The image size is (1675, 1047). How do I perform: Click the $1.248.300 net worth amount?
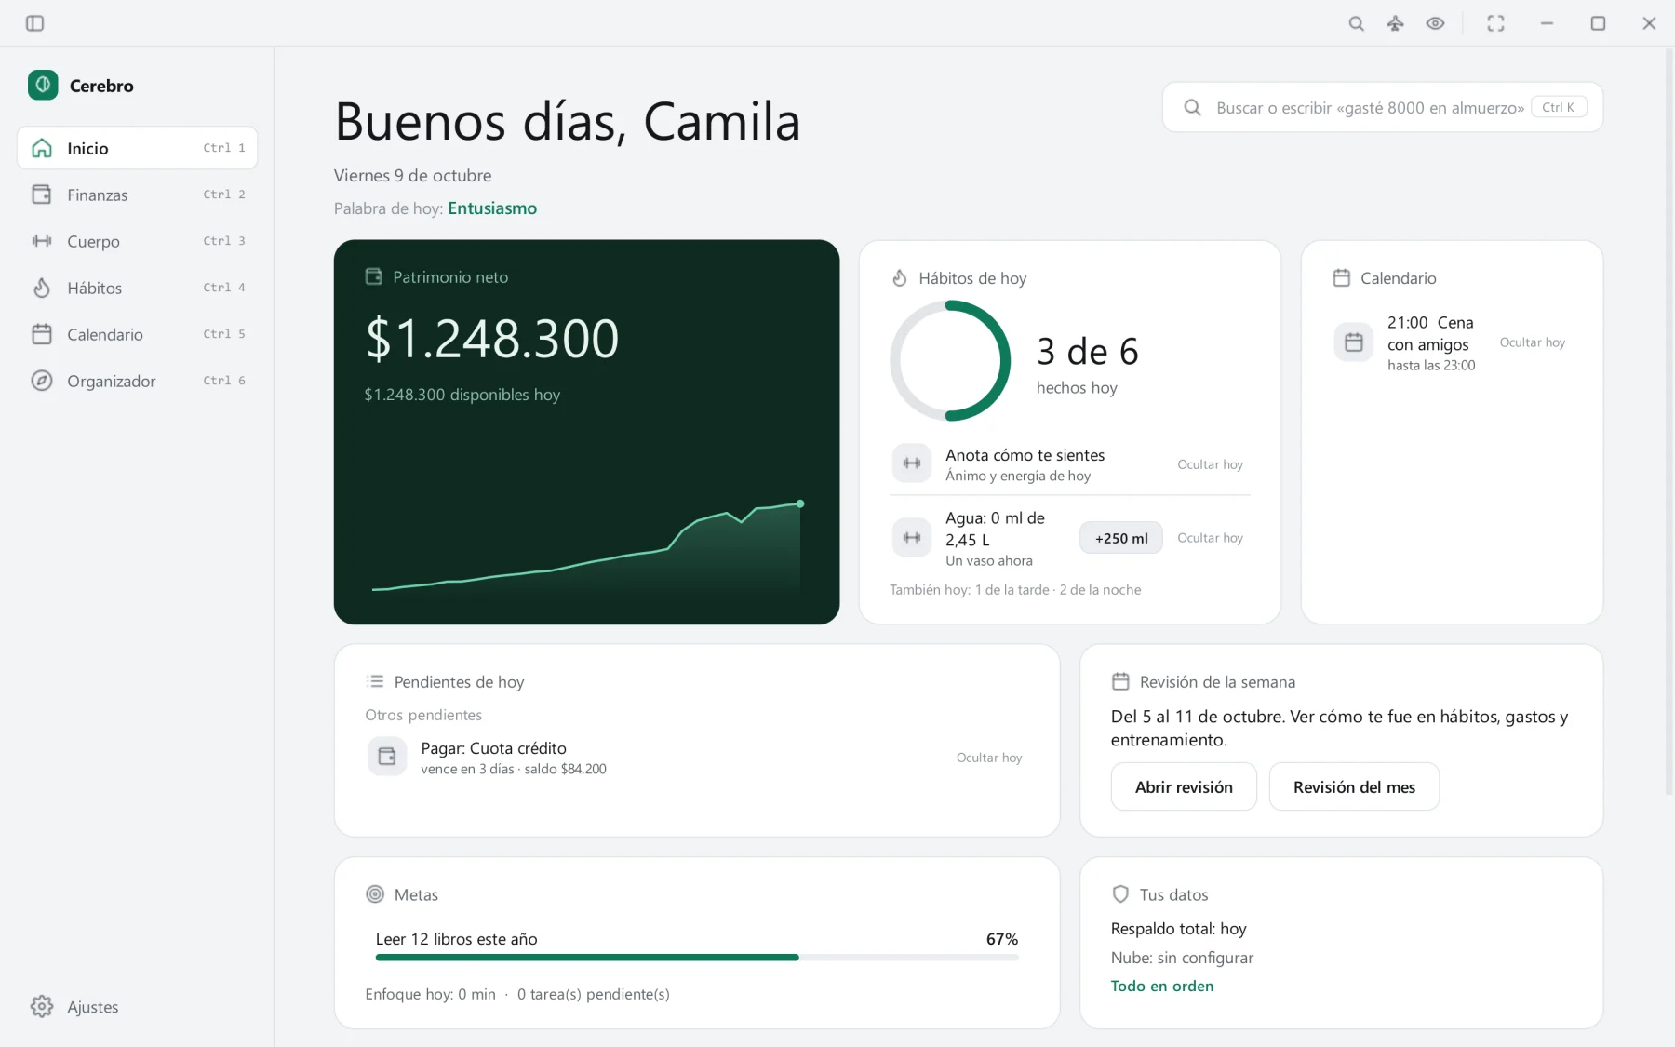click(x=492, y=338)
